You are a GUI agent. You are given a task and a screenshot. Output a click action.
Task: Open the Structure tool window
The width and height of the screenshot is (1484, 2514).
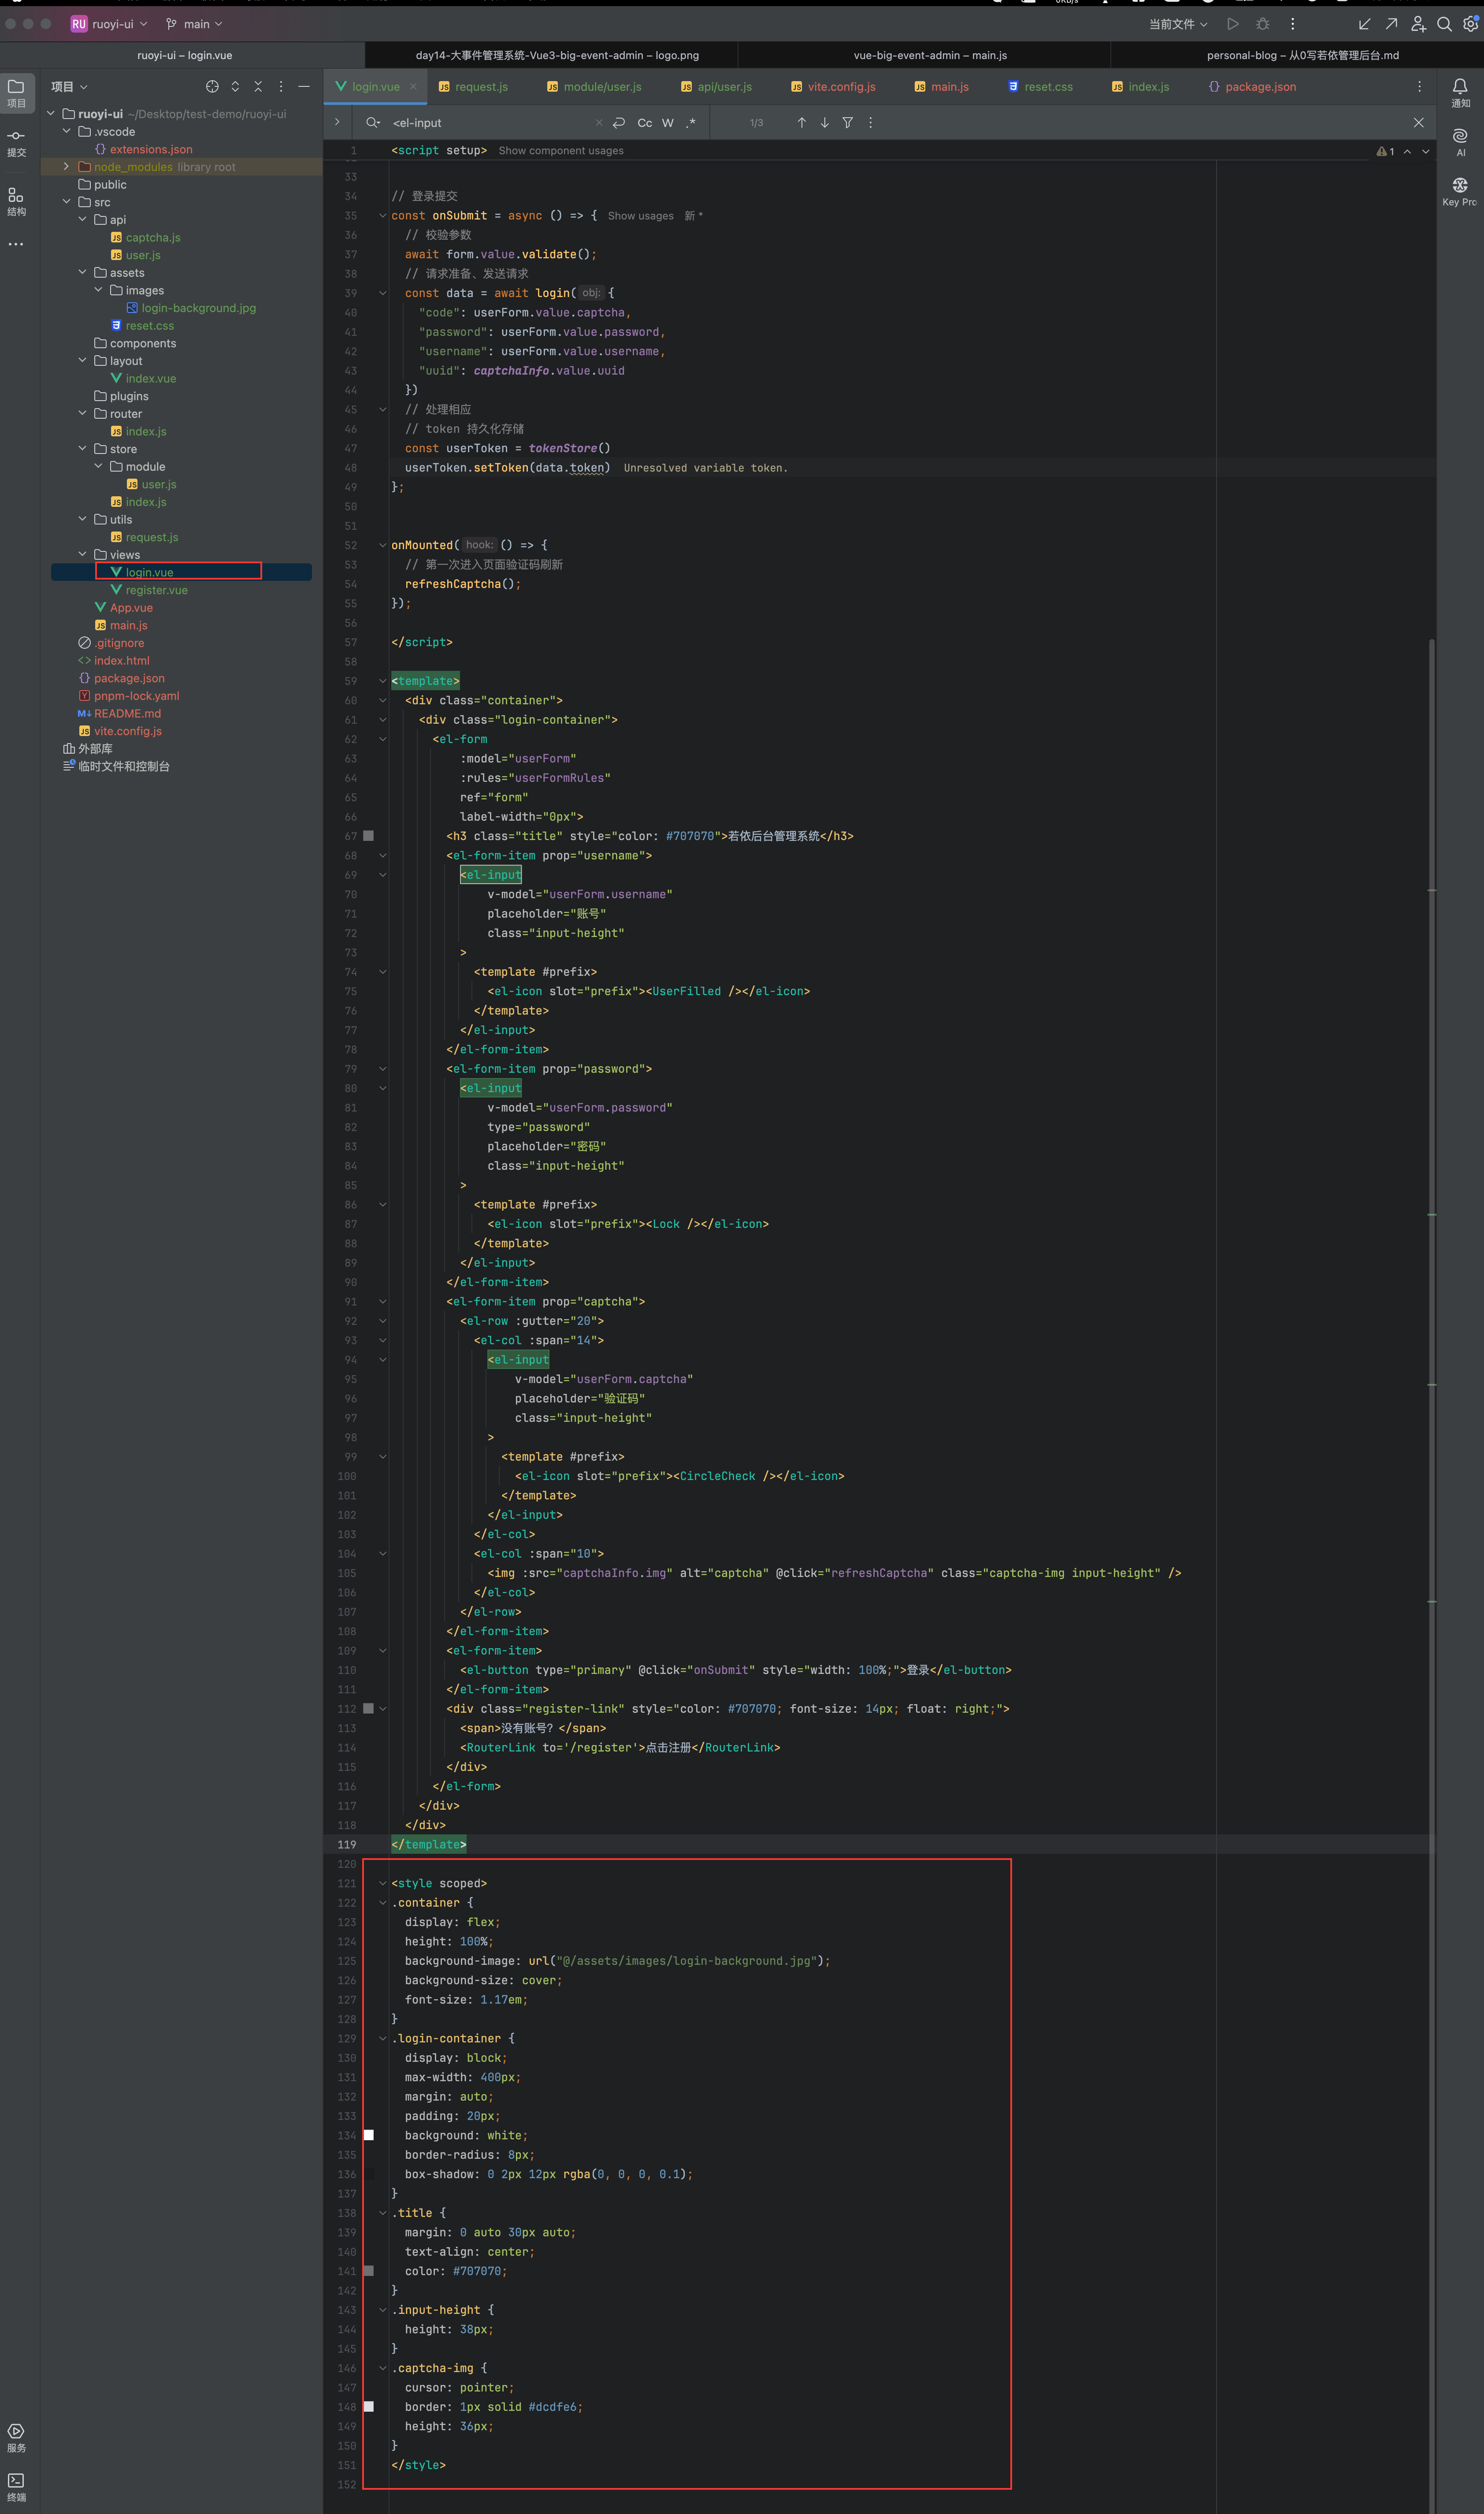click(x=16, y=201)
